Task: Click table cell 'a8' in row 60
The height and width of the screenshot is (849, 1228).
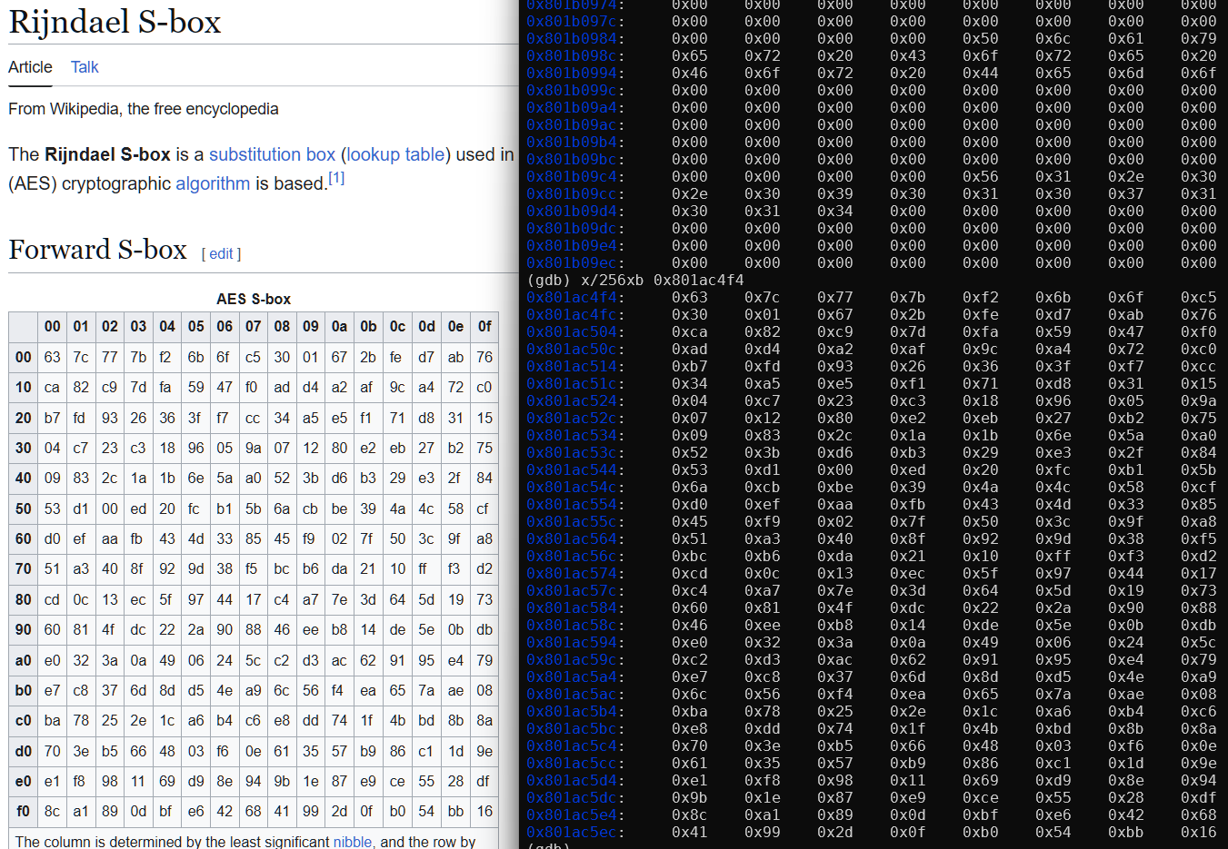Action: click(484, 538)
